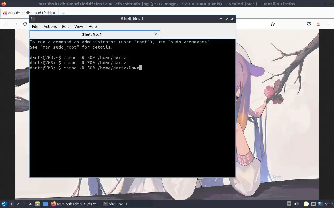Switch to workspace 2

pos(18,204)
